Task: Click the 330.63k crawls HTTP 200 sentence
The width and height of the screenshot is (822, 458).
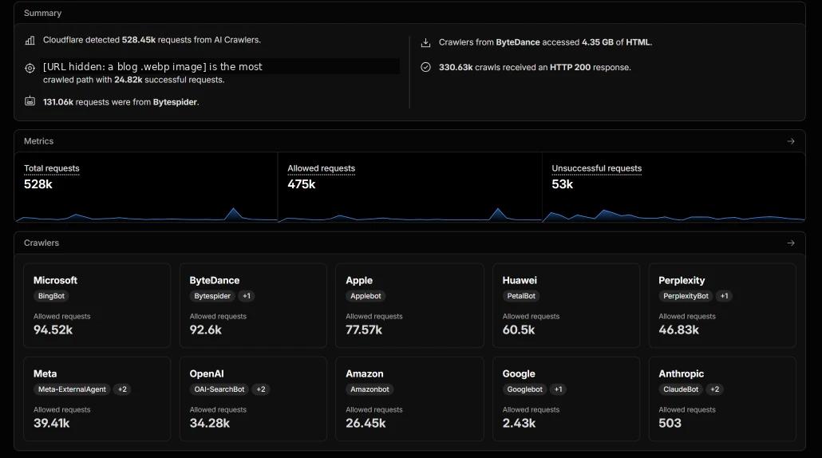Action: point(535,67)
